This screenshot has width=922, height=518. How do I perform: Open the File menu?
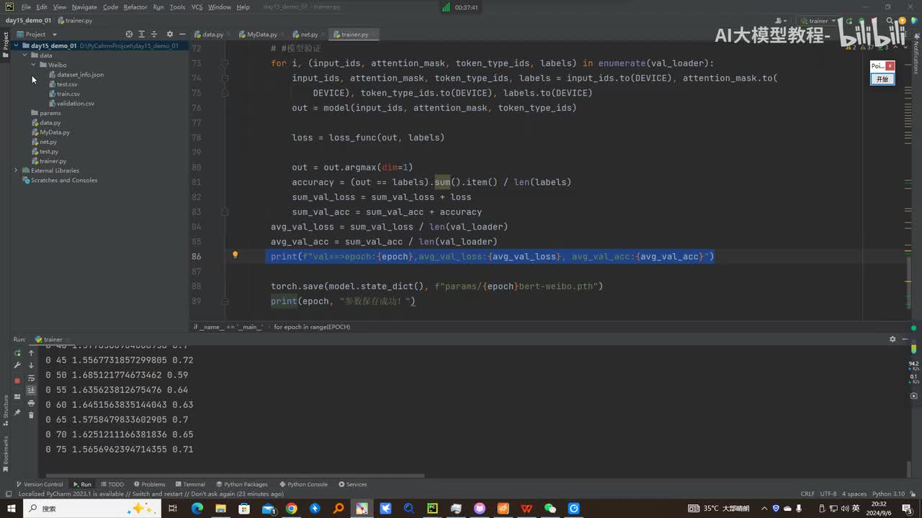pyautogui.click(x=26, y=7)
